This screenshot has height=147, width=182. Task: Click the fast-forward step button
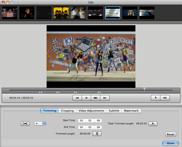[x=96, y=98]
